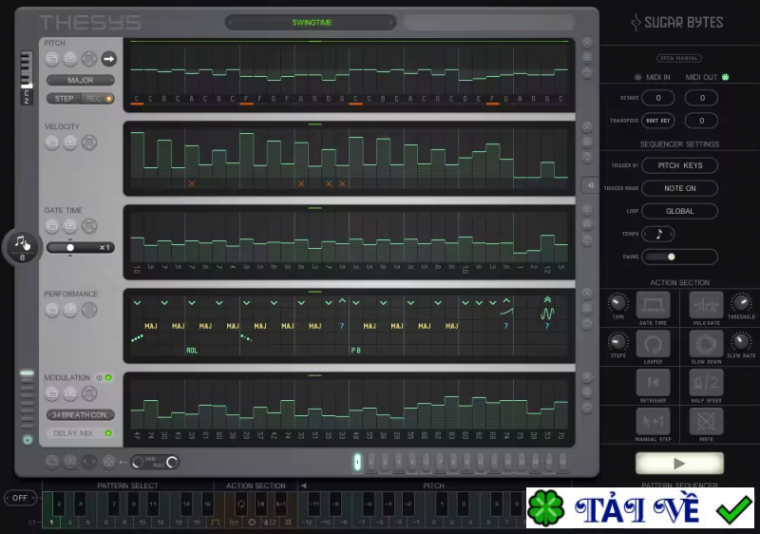Click the Gate Time x1 multiplier slider
This screenshot has height=534, width=760.
point(81,248)
